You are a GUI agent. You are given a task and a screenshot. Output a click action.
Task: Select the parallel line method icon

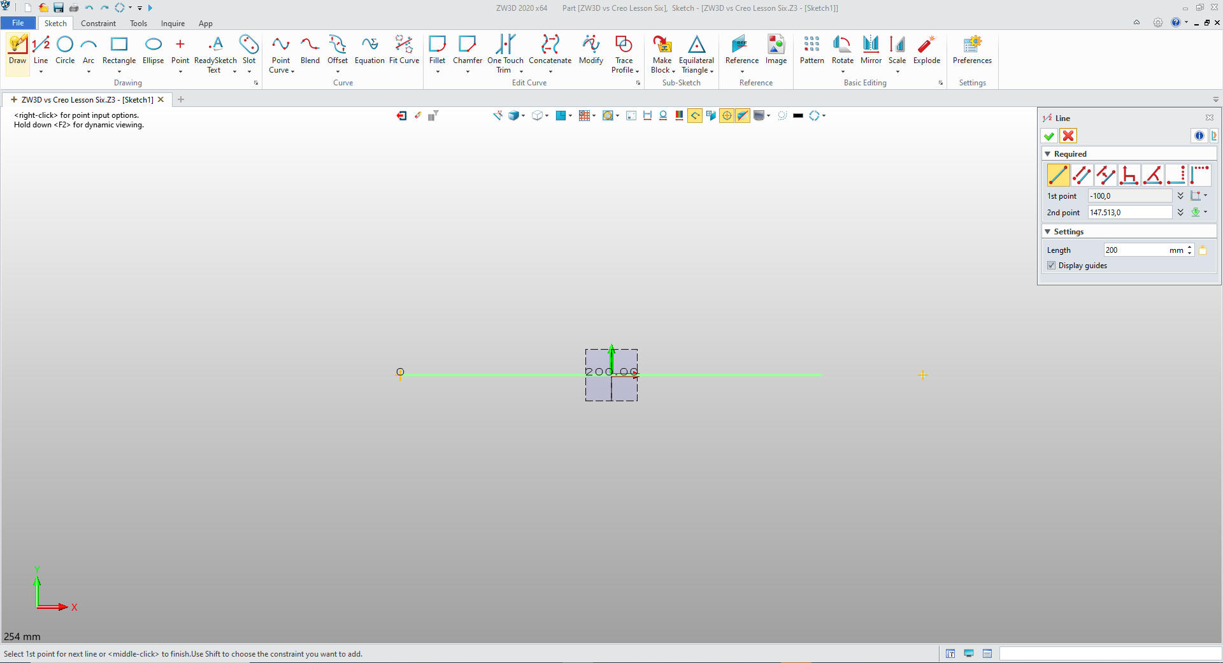point(1082,175)
